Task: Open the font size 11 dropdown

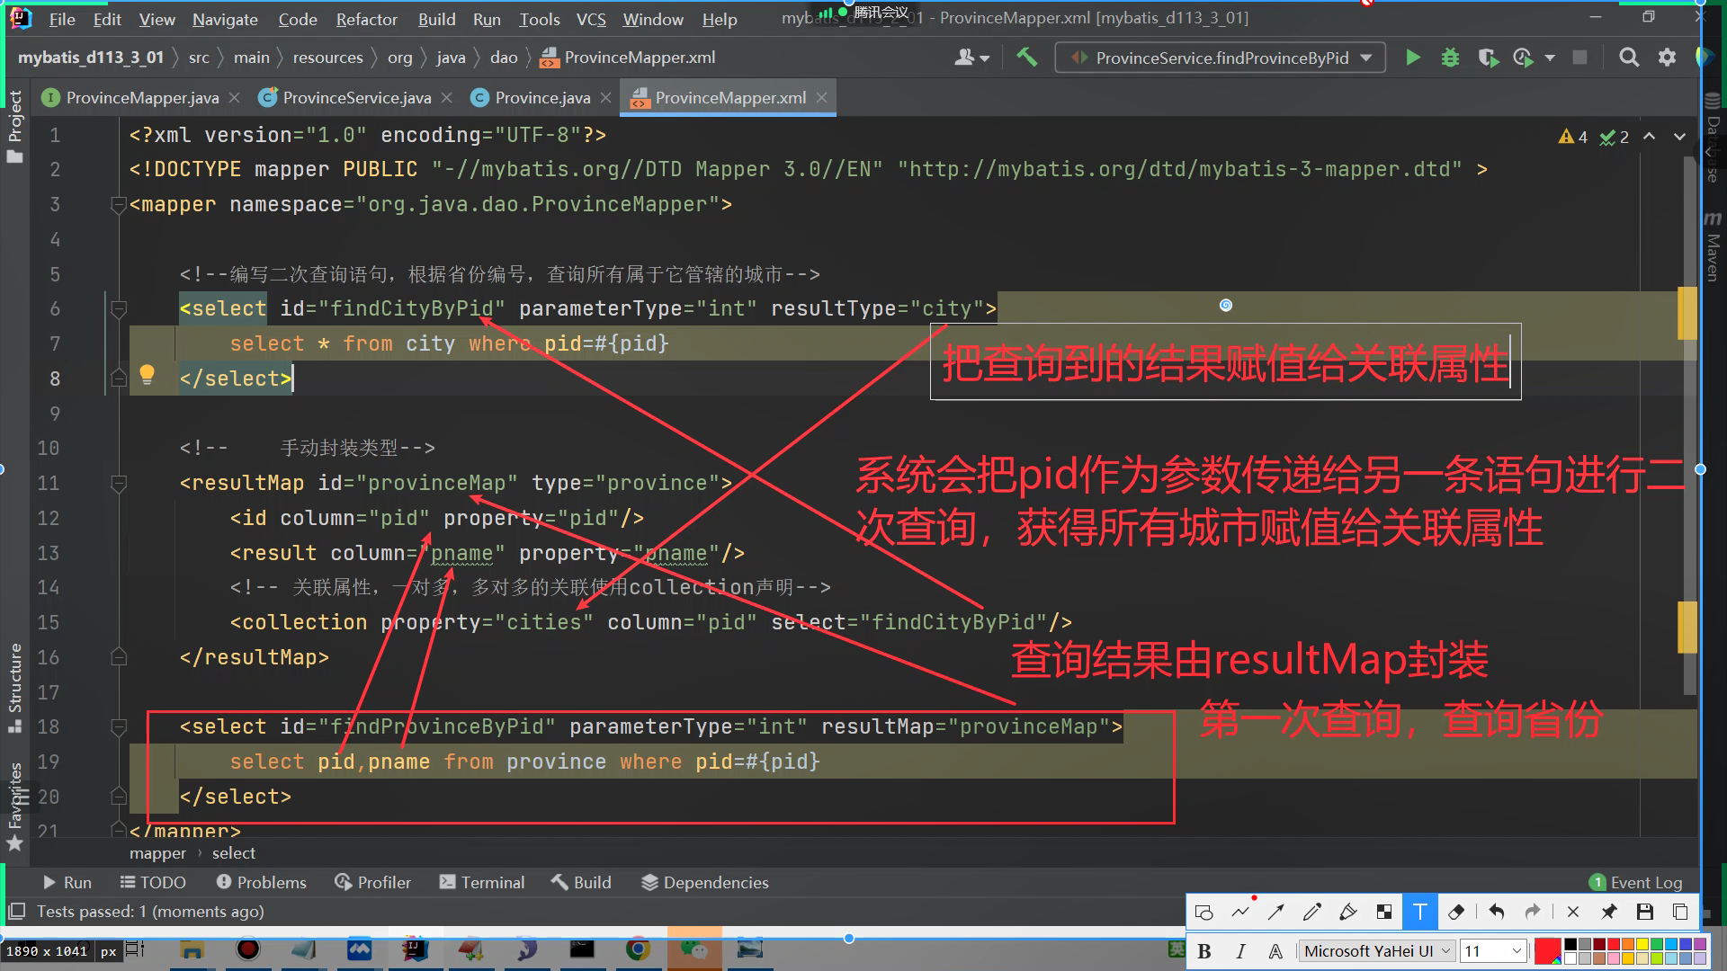Action: [1491, 951]
